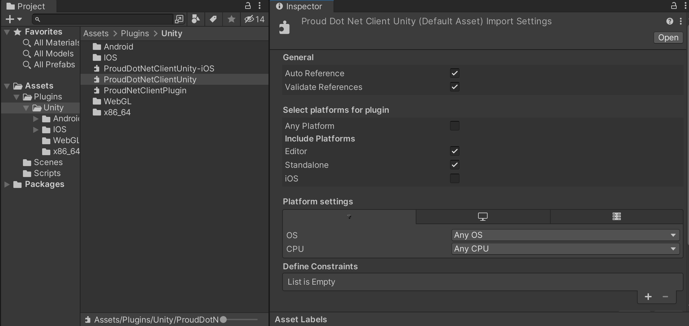Screen dimensions: 689x326
Task: Lock the Inspector panel
Action: (x=674, y=6)
